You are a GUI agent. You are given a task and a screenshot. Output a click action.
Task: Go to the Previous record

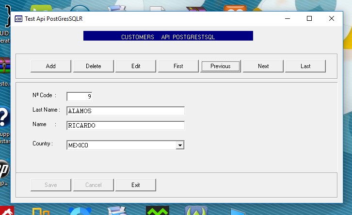(x=221, y=66)
